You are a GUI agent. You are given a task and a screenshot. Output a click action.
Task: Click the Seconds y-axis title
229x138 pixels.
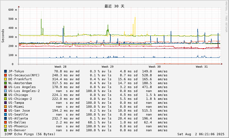(x=3, y=36)
